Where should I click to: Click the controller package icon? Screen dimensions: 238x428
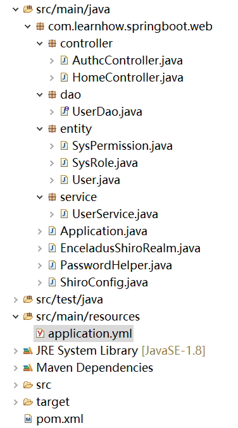click(x=52, y=44)
